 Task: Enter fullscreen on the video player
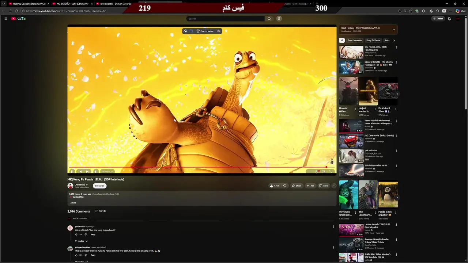(x=331, y=171)
